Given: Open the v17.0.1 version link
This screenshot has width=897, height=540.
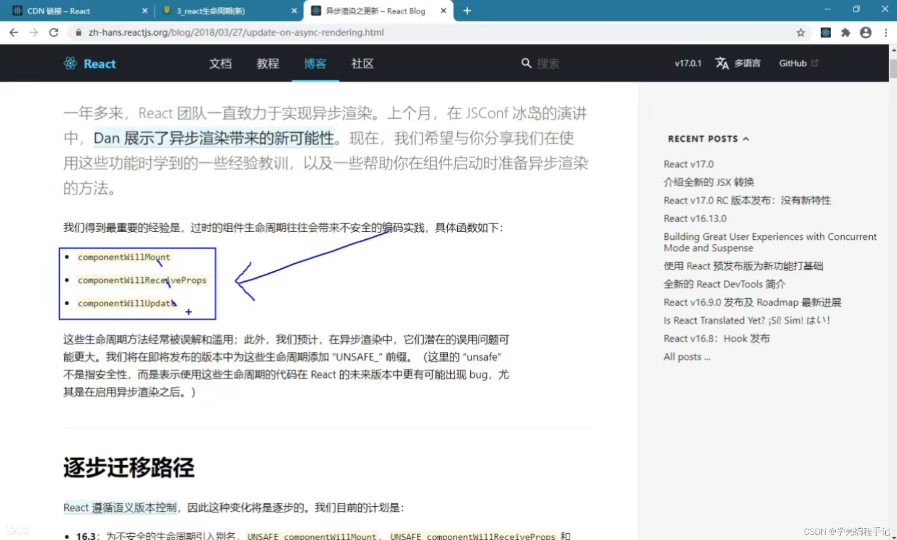Looking at the screenshot, I should [688, 63].
